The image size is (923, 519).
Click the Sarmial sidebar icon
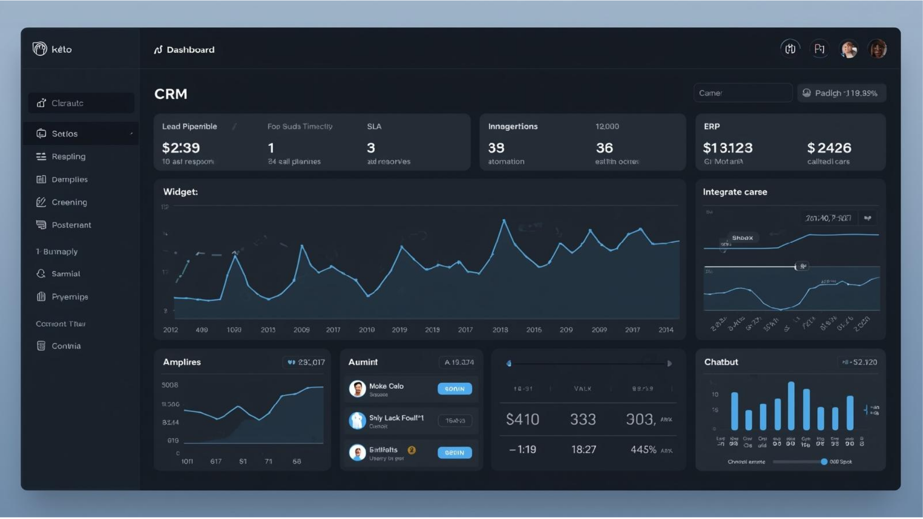(41, 273)
